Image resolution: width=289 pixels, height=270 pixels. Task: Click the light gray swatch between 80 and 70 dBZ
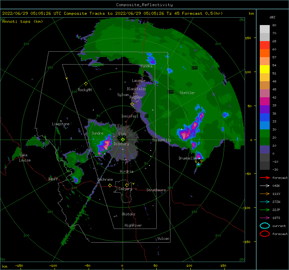pyautogui.click(x=265, y=29)
